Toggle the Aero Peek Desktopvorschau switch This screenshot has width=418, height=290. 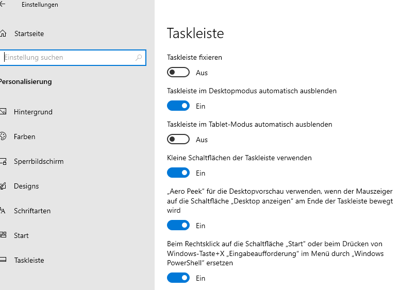pos(178,225)
